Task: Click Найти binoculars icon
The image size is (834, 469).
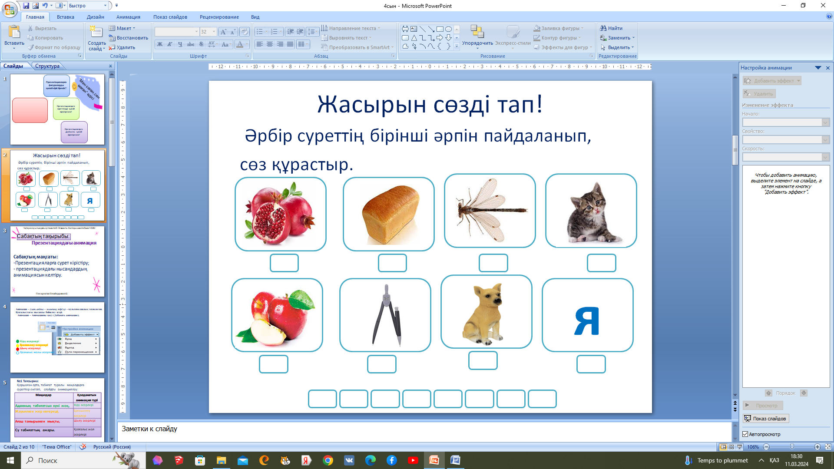Action: (x=603, y=28)
